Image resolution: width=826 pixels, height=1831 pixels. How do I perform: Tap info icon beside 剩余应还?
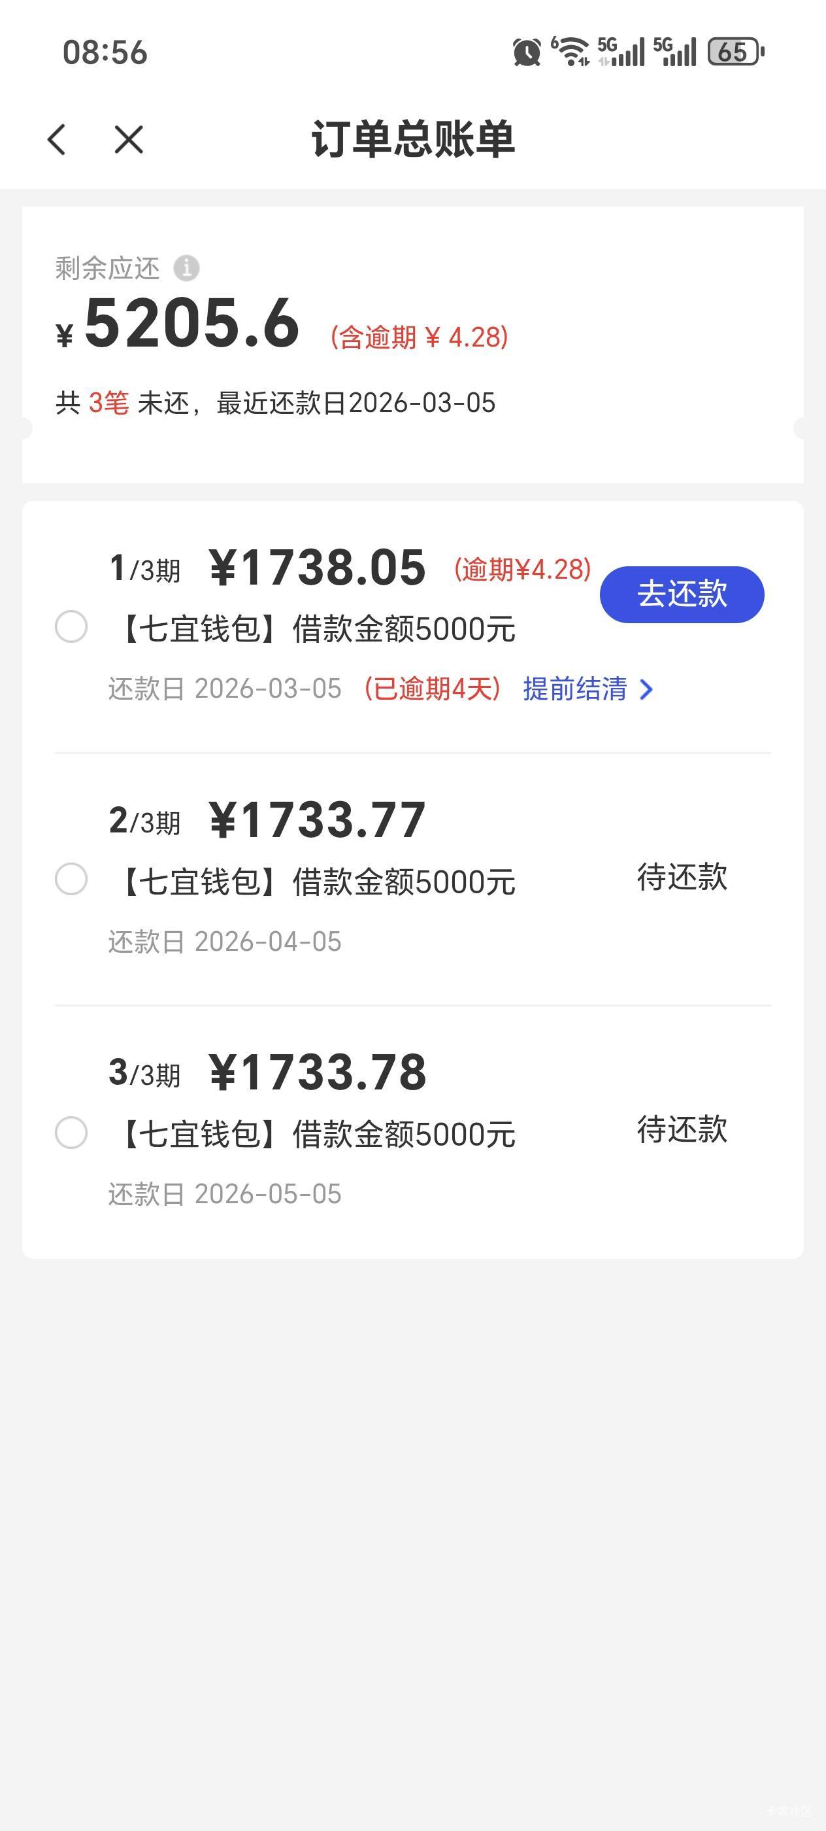pos(186,268)
